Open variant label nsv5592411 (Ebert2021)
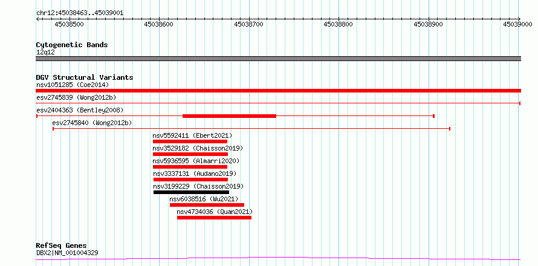538x266 pixels. pyautogui.click(x=192, y=135)
